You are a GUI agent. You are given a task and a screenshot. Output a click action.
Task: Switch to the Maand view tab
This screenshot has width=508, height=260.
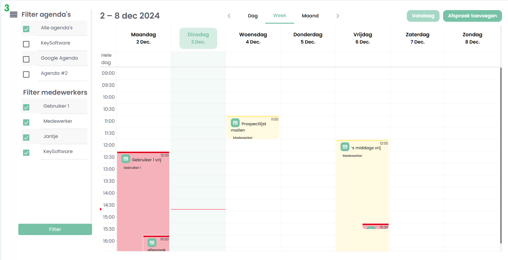[310, 16]
